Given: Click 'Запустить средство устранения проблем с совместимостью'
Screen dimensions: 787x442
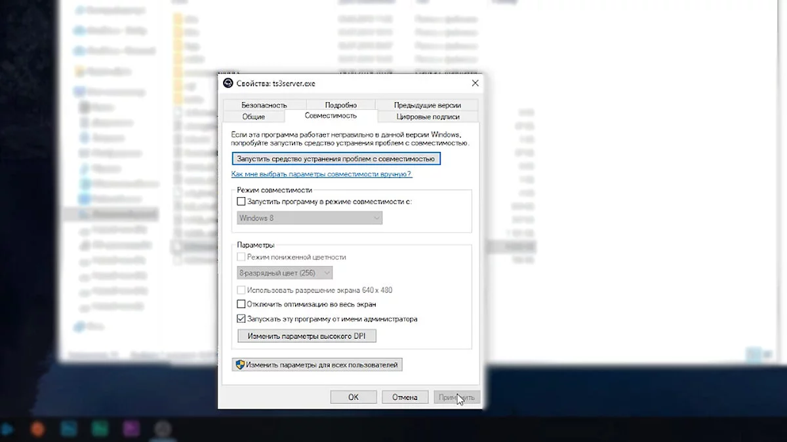Looking at the screenshot, I should (336, 158).
